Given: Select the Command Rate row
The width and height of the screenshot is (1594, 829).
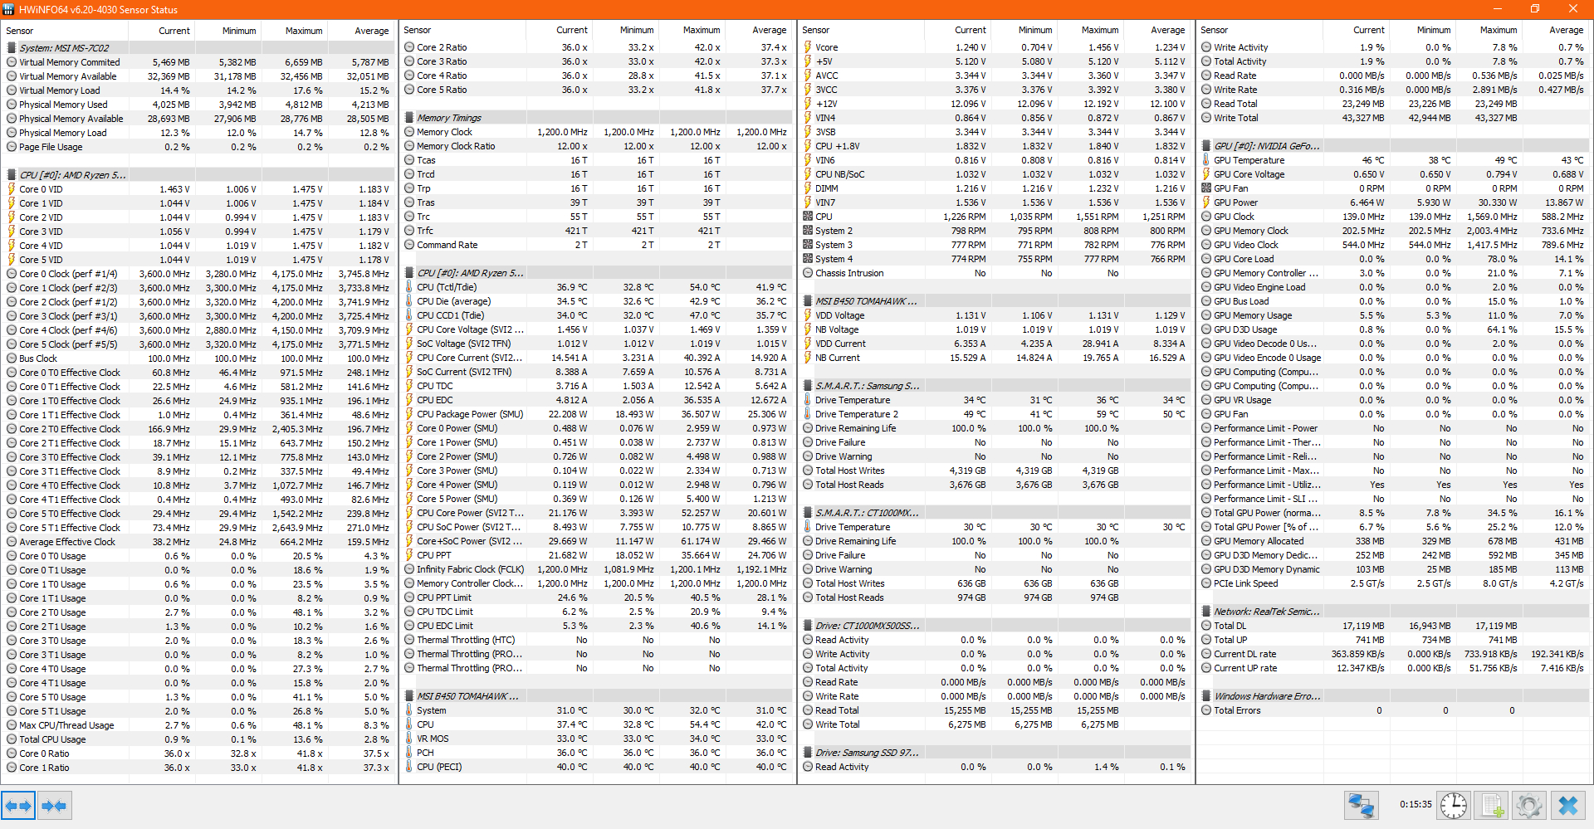Looking at the screenshot, I should tap(596, 245).
